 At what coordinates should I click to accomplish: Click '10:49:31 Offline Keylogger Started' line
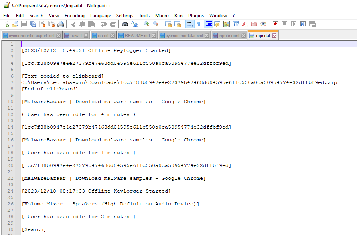coord(96,50)
